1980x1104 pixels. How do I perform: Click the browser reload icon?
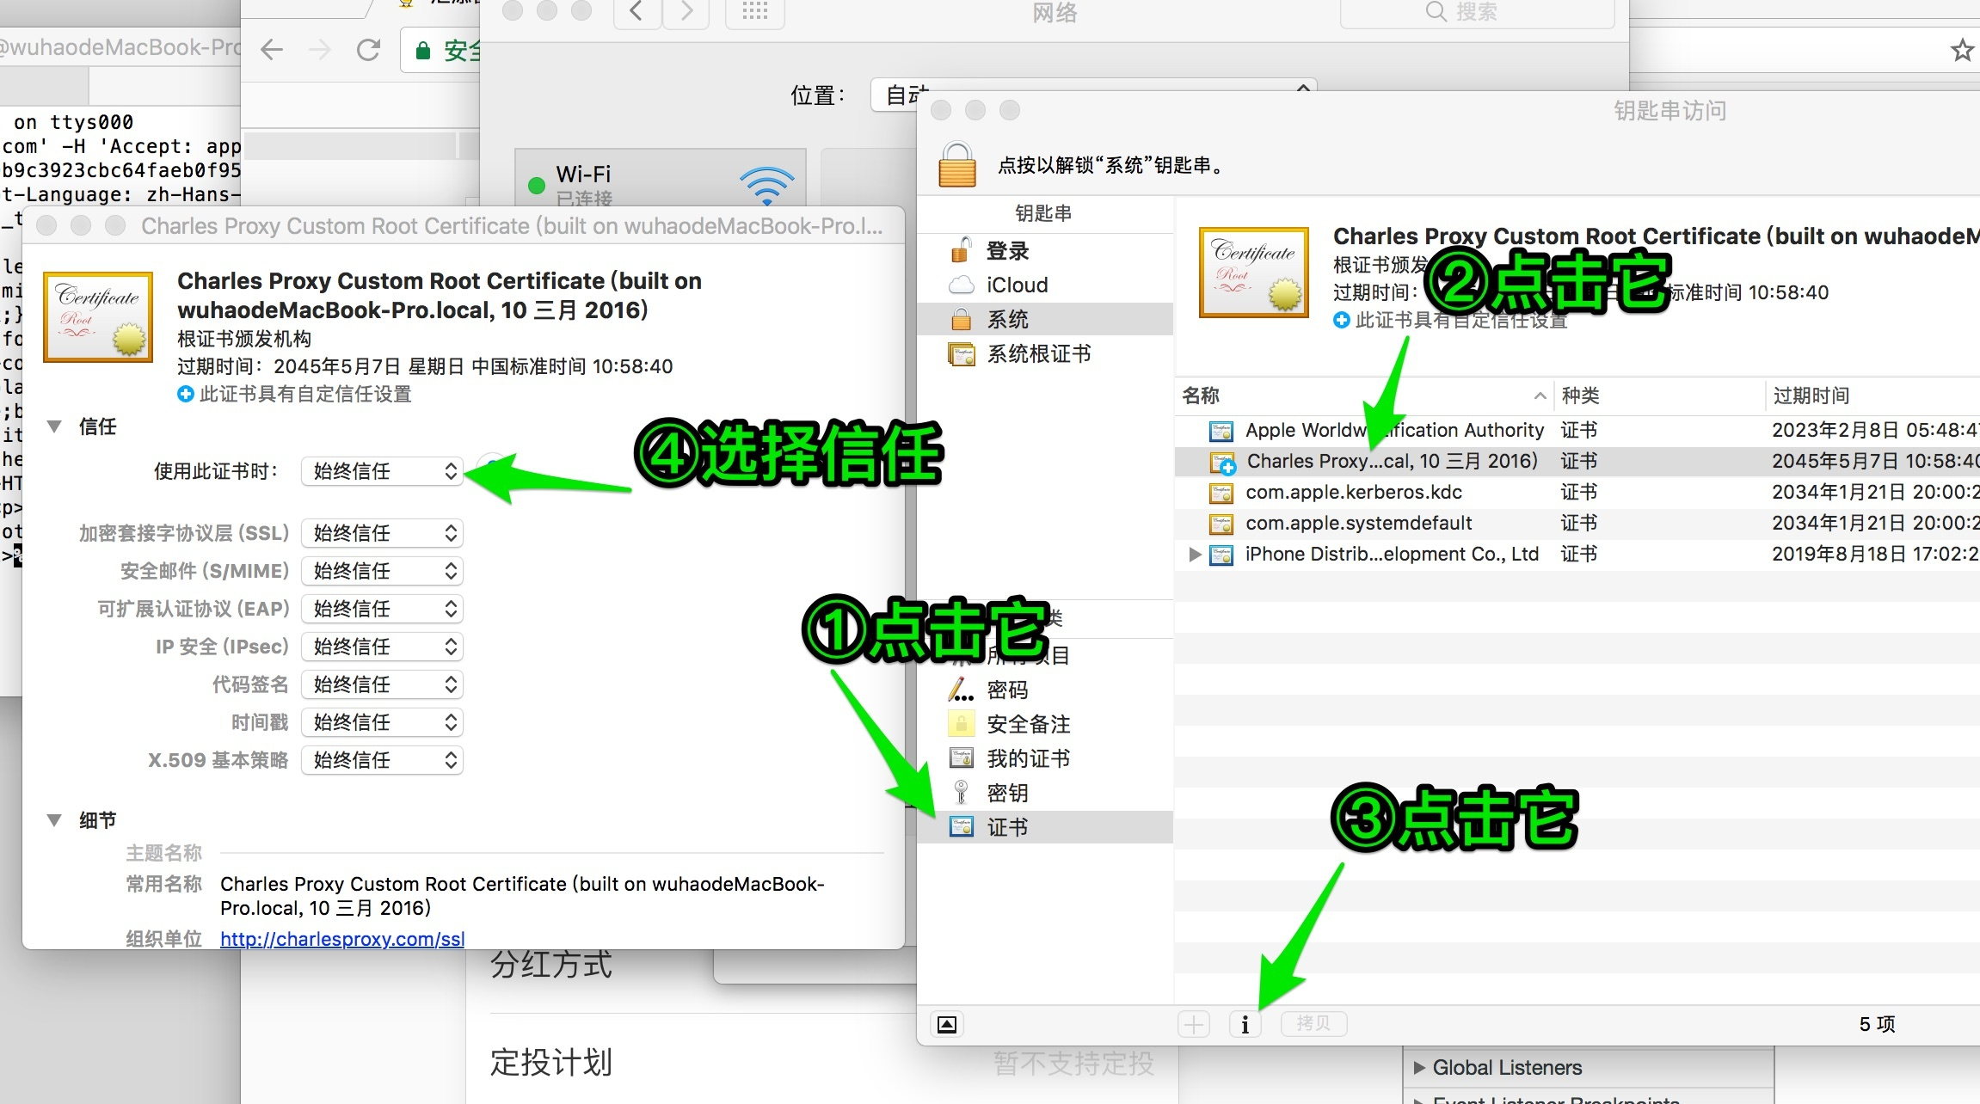[368, 50]
